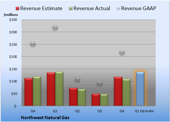Click the '$millions' axis unit label
The width and height of the screenshot is (170, 122).
[11, 15]
